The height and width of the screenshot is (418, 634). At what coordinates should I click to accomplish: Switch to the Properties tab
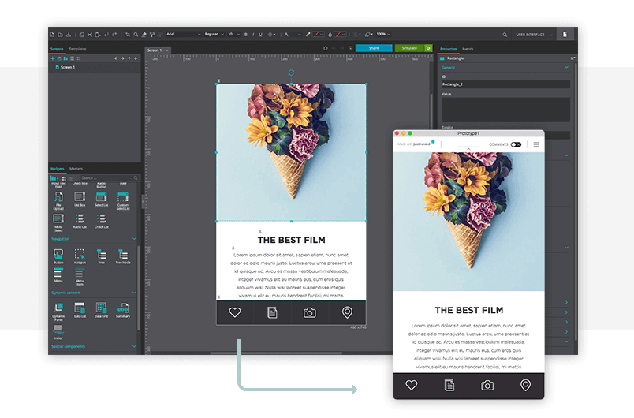pyautogui.click(x=449, y=49)
